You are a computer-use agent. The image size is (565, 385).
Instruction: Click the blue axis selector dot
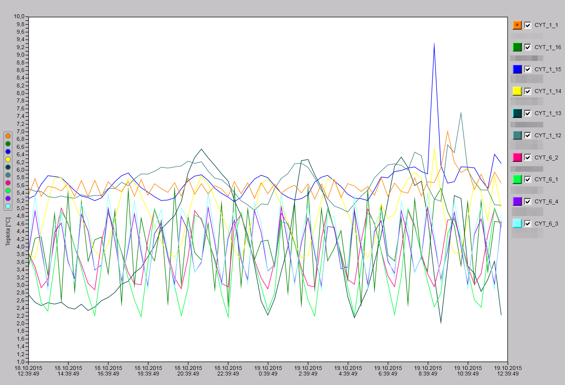(x=8, y=152)
